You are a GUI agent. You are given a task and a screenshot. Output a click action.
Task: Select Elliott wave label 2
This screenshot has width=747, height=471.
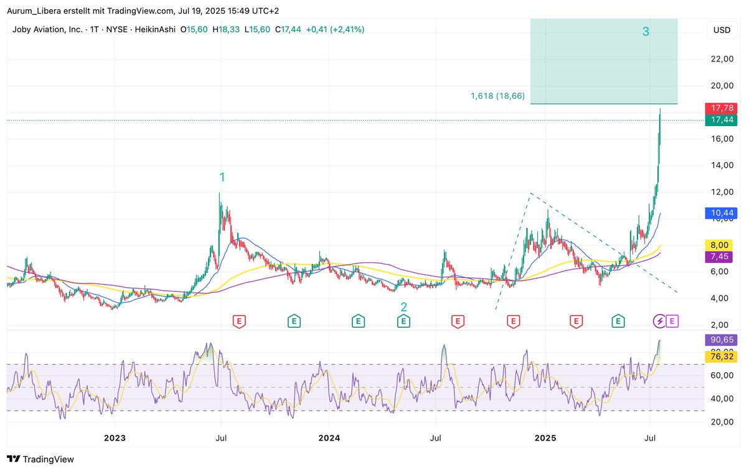point(403,306)
